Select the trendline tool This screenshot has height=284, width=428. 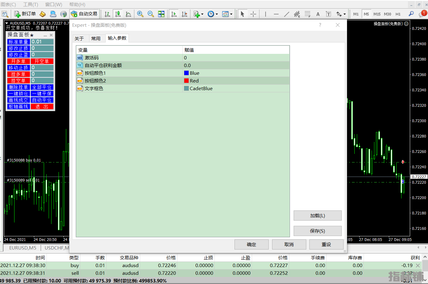coord(287,14)
